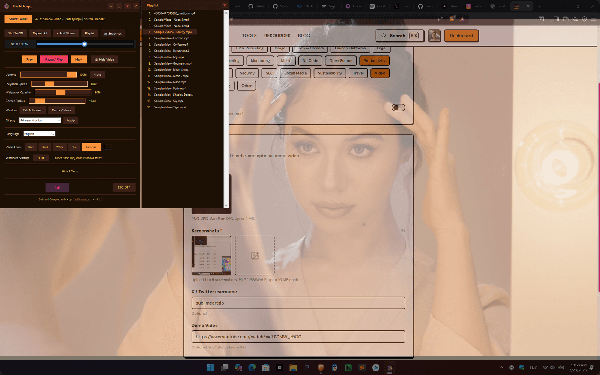The height and width of the screenshot is (375, 600).
Task: Open the English language dropdown
Action: (39, 134)
